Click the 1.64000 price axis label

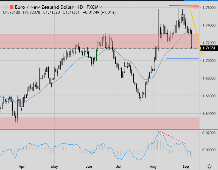tap(209, 114)
